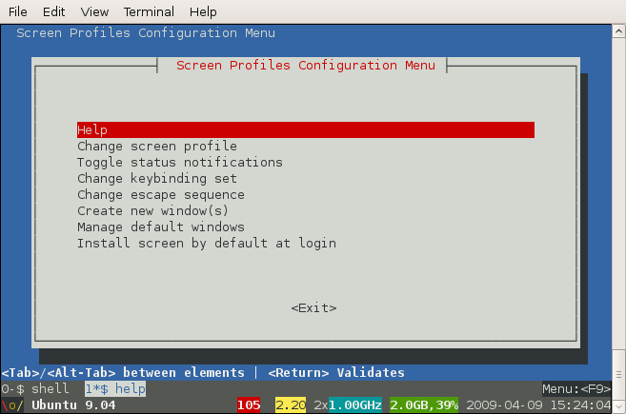The height and width of the screenshot is (414, 626).
Task: Click the red 105 updates indicator
Action: [249, 405]
